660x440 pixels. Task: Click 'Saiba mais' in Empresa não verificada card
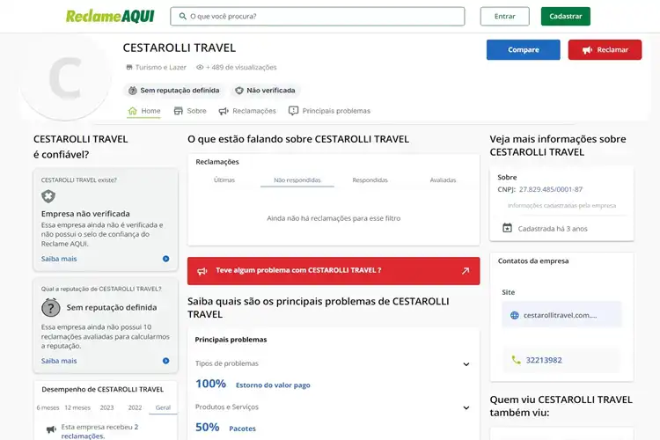point(59,259)
